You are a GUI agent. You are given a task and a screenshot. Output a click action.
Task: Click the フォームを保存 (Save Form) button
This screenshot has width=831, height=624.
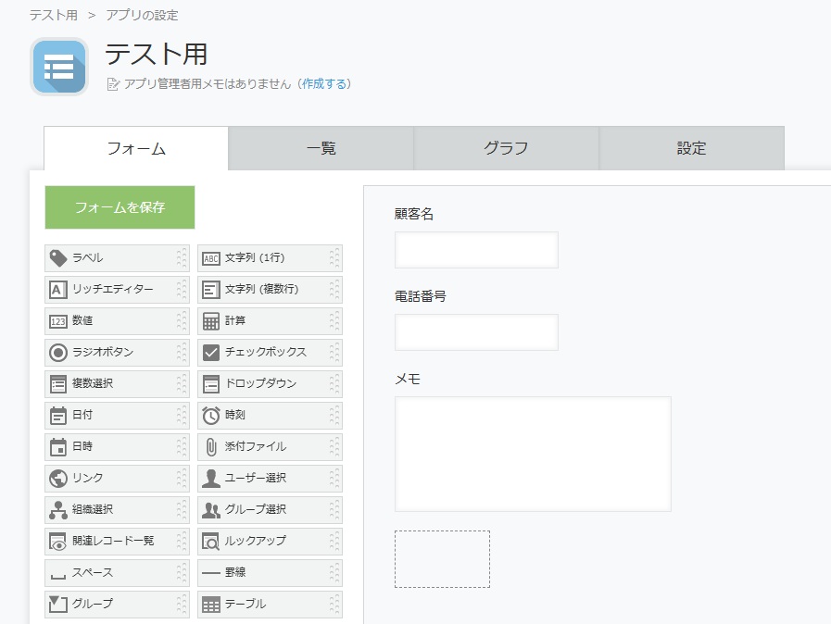click(119, 207)
